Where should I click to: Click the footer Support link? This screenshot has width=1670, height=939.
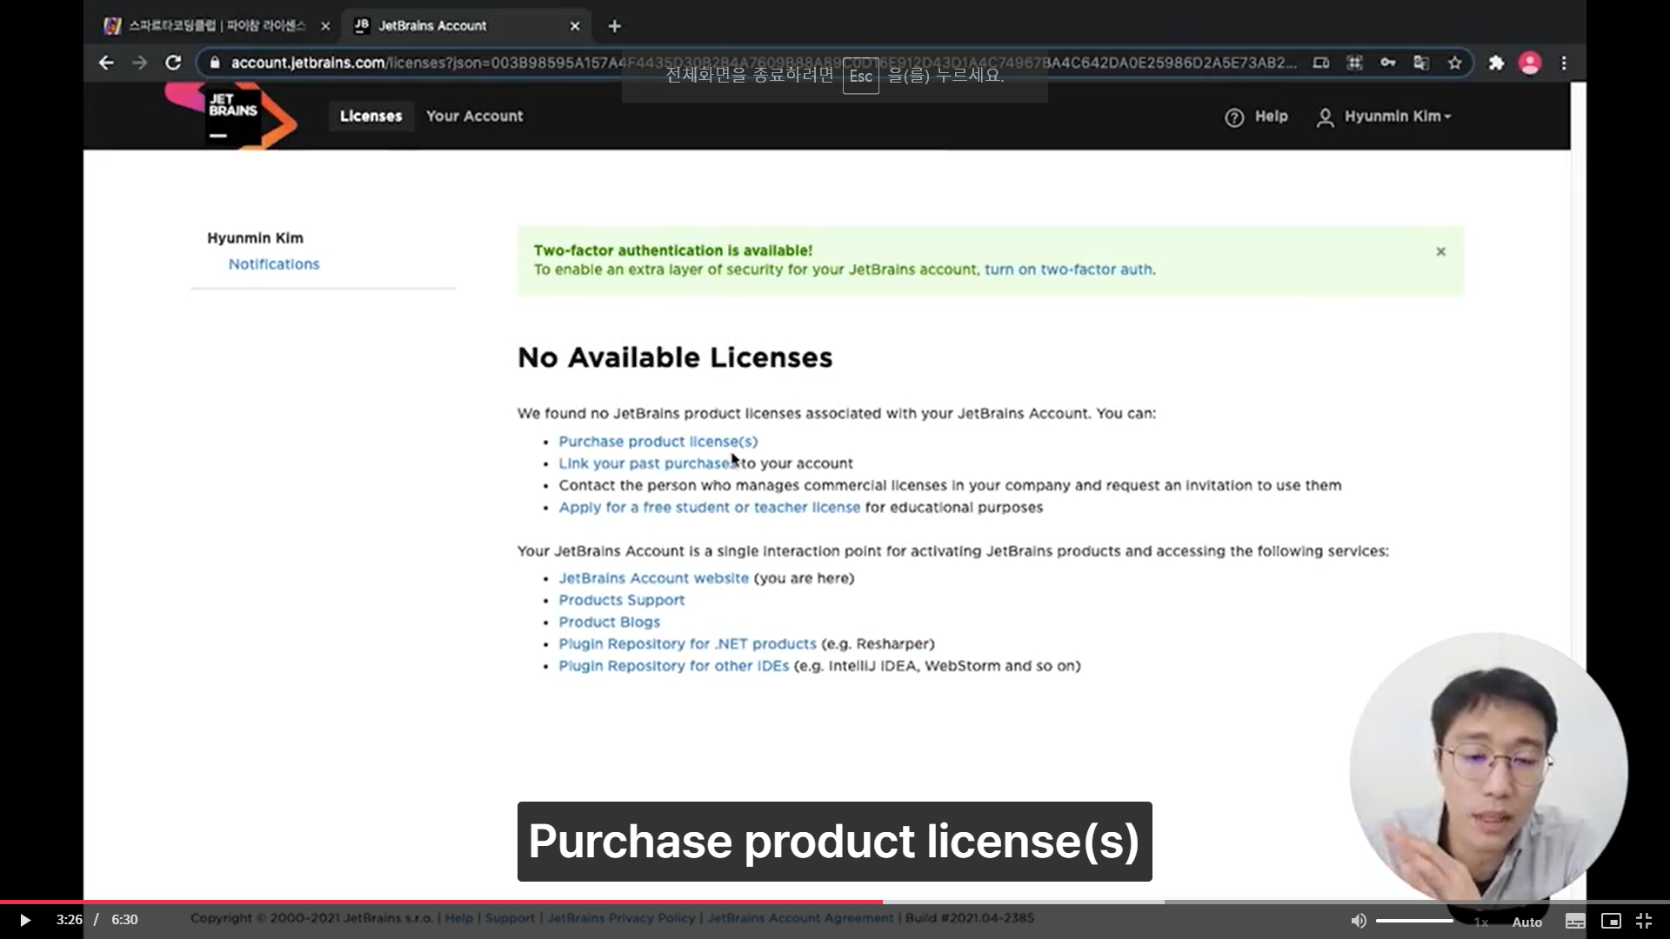[x=510, y=918]
